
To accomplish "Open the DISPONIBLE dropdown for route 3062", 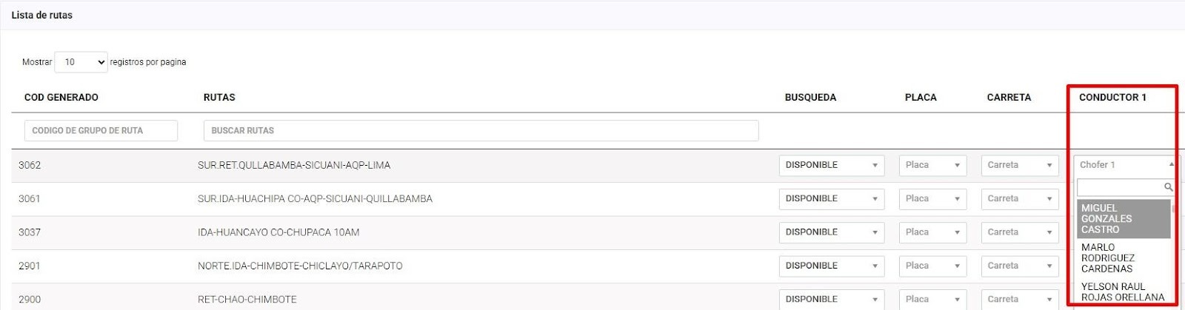I will [831, 165].
